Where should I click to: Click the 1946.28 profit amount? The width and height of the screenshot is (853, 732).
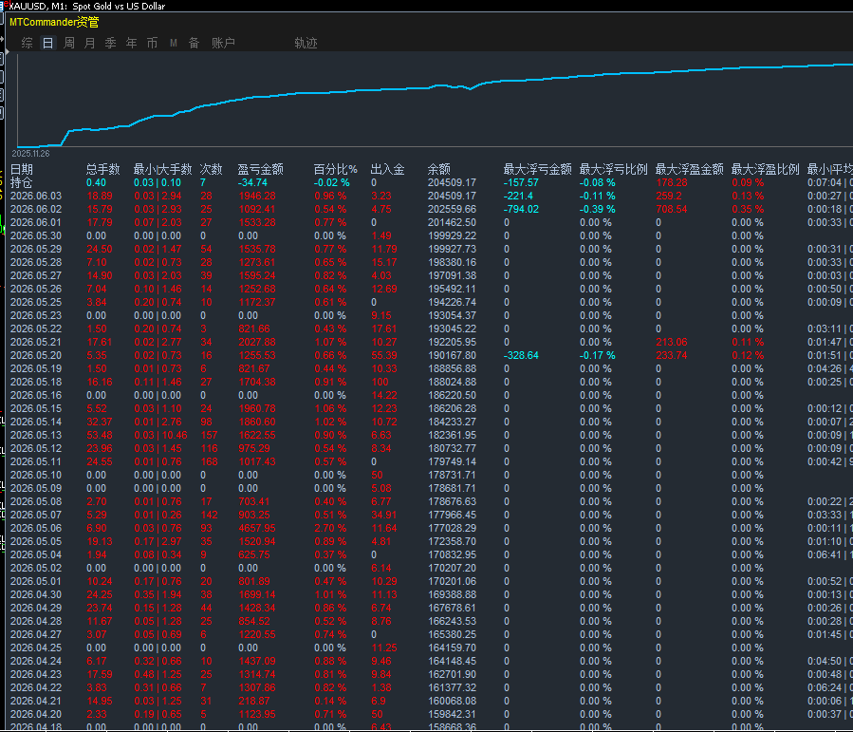(x=257, y=196)
